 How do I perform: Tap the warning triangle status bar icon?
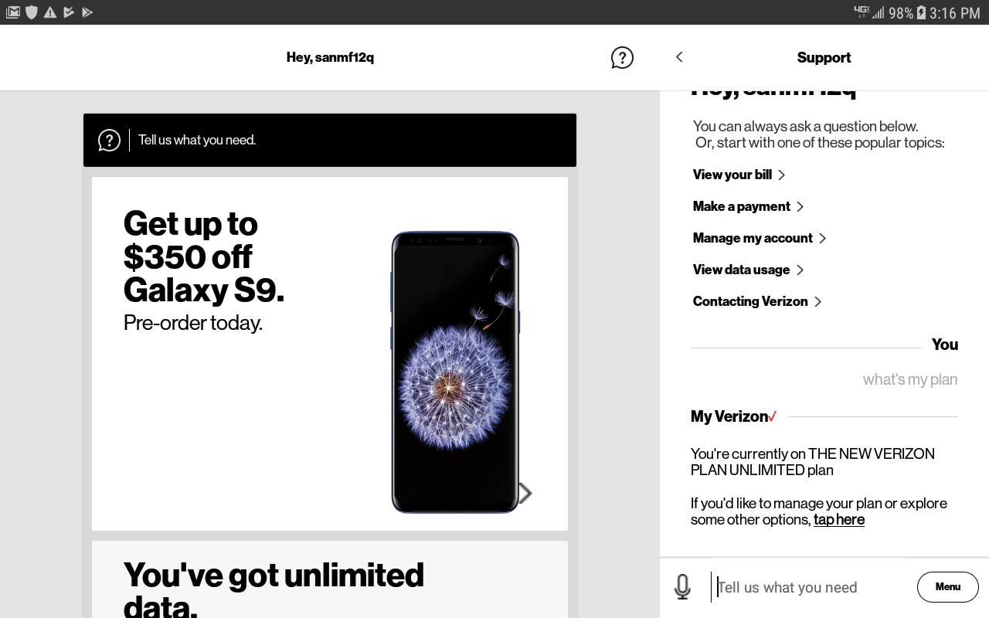(50, 12)
